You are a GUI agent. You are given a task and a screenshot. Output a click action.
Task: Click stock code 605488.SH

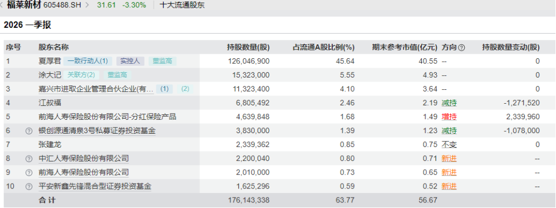tap(62, 6)
